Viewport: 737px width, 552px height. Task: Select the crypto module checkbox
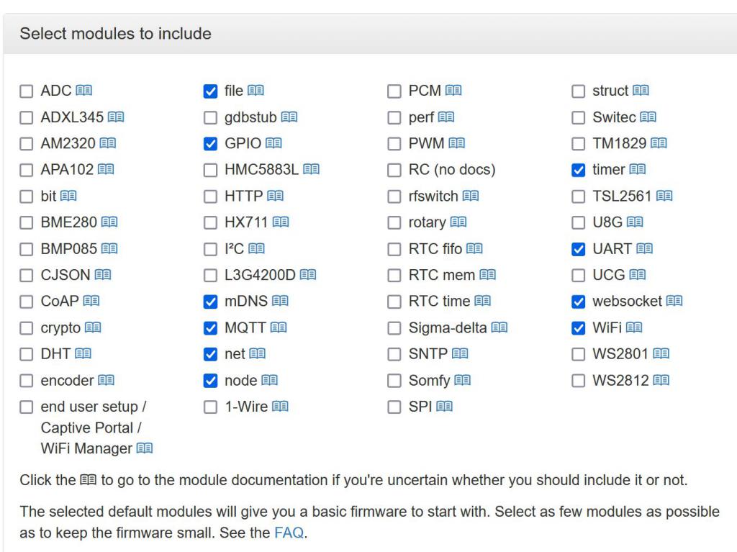(x=26, y=328)
